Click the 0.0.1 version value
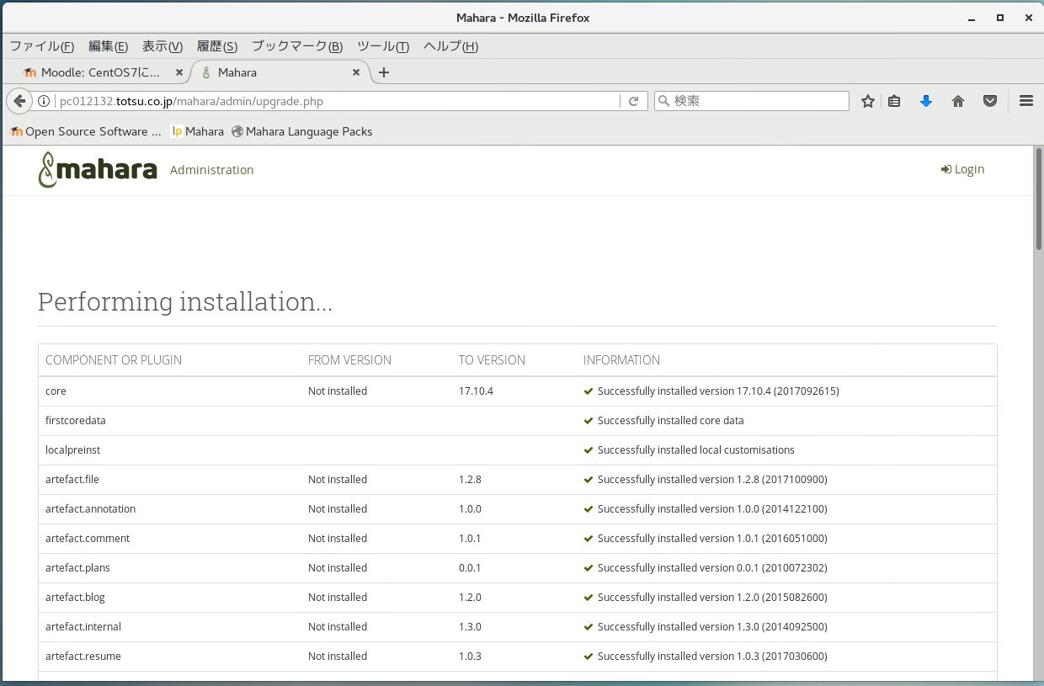 click(470, 568)
